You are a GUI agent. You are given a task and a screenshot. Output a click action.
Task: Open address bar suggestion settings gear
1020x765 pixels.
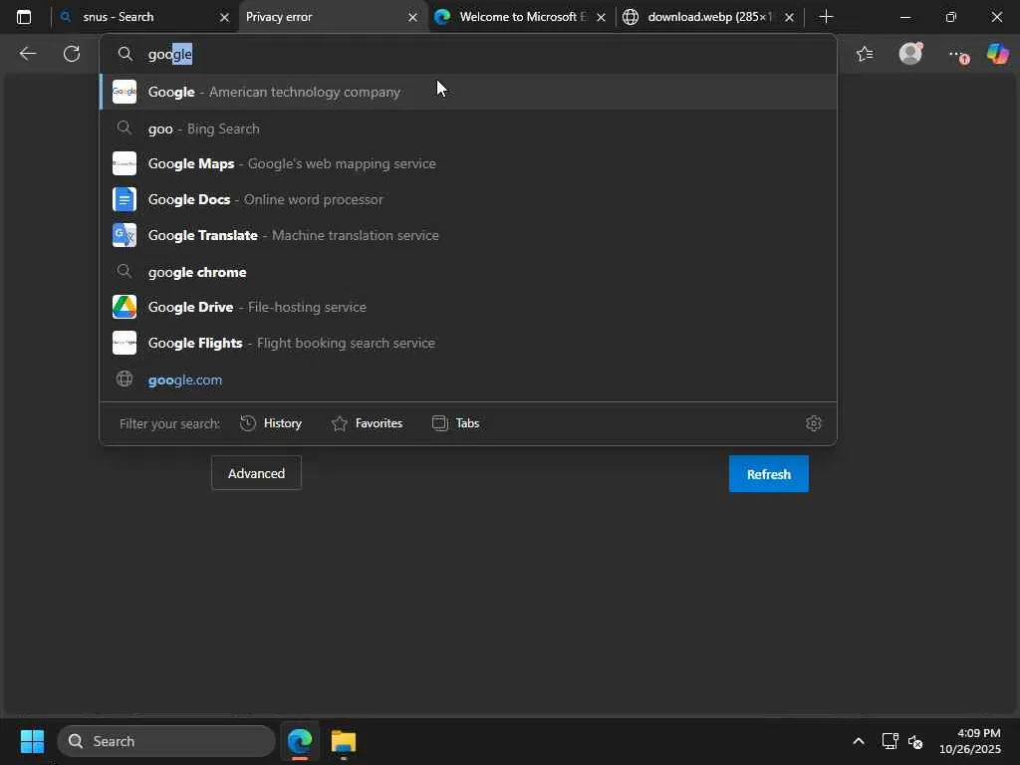[x=813, y=423]
